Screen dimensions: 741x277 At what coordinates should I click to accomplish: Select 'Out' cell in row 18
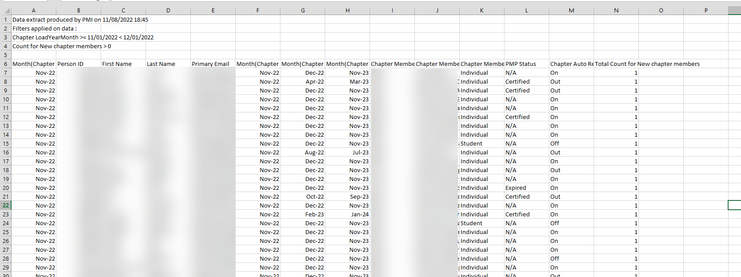point(572,170)
